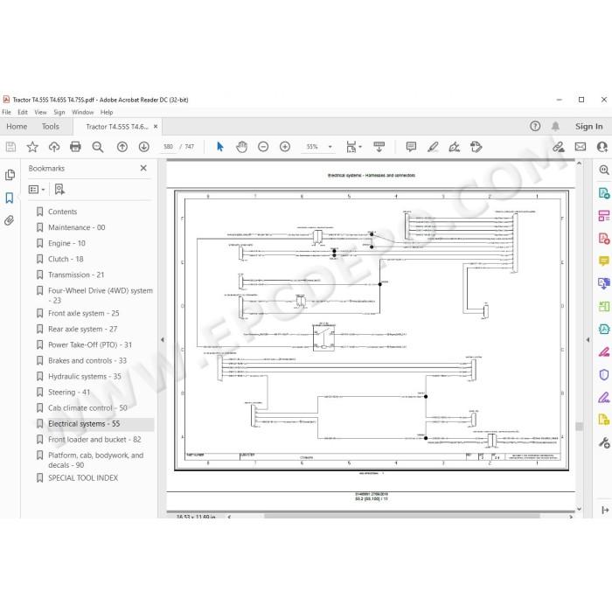Screen dimensions: 612x612
Task: Open the Sign menu
Action: pos(59,112)
